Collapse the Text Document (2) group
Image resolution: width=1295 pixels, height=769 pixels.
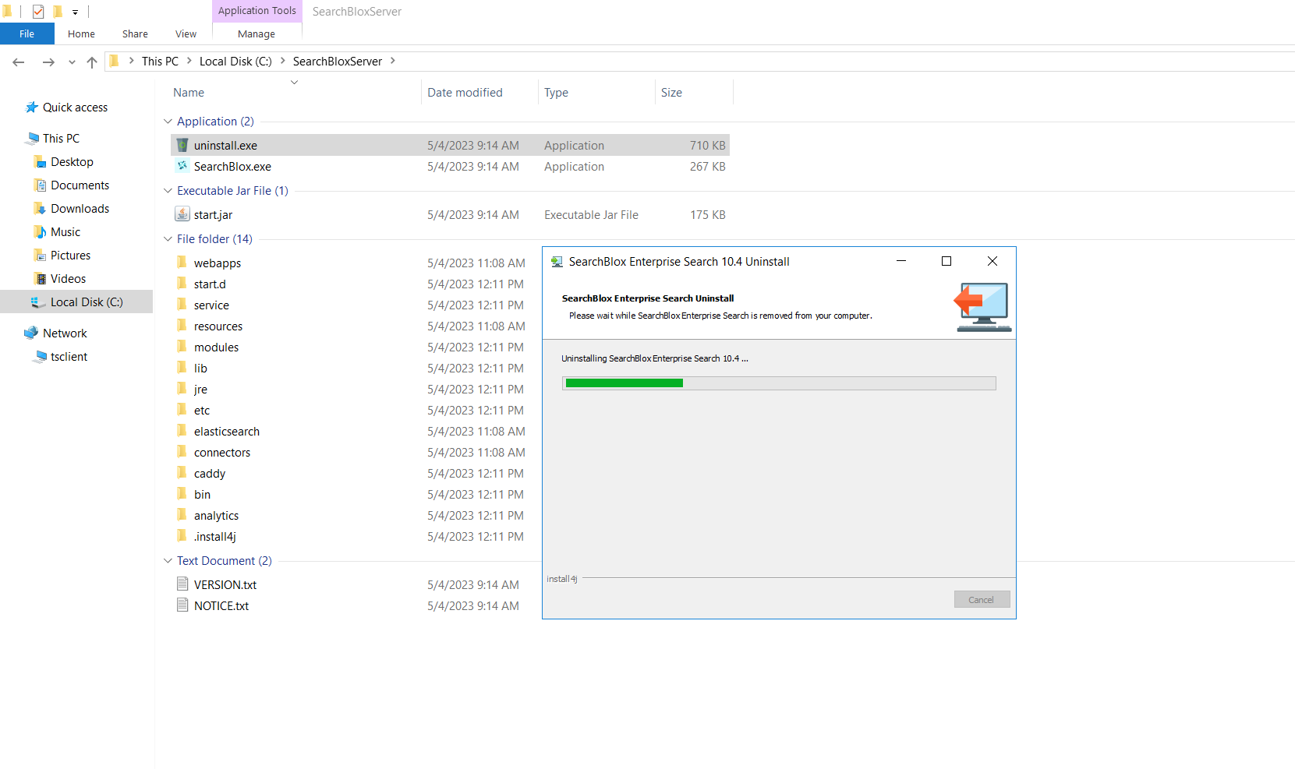168,561
